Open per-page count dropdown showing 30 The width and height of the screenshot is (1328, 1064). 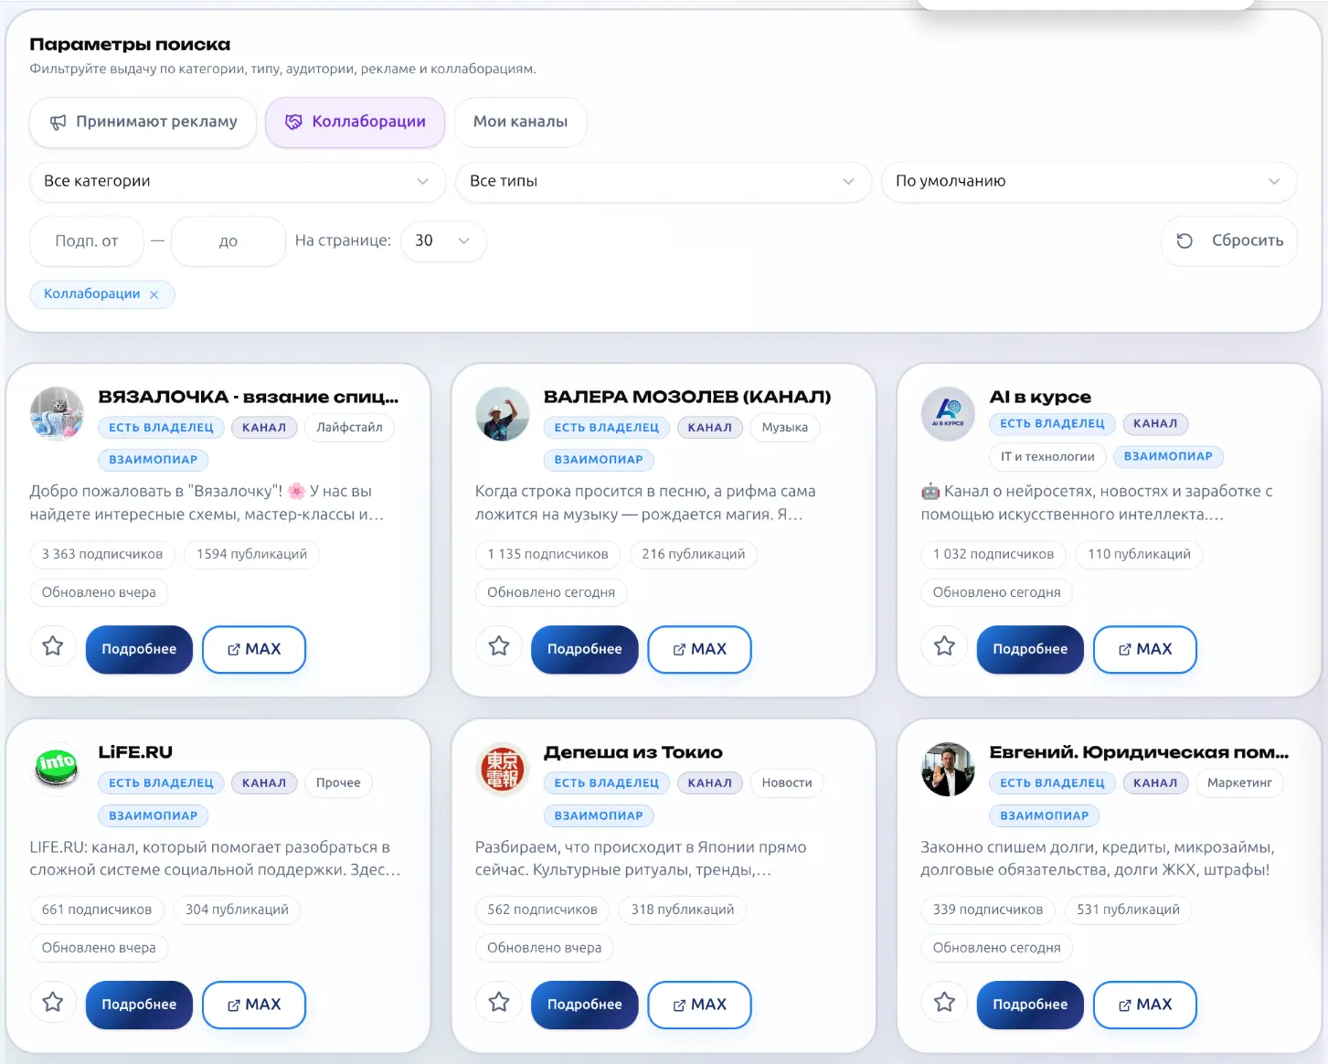tap(443, 240)
